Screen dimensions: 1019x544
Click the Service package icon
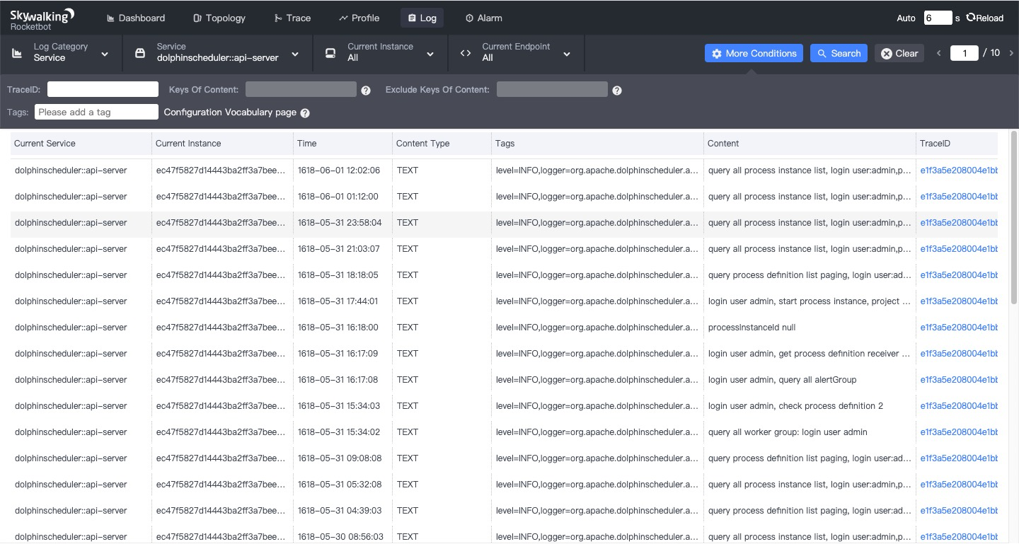pyautogui.click(x=140, y=53)
